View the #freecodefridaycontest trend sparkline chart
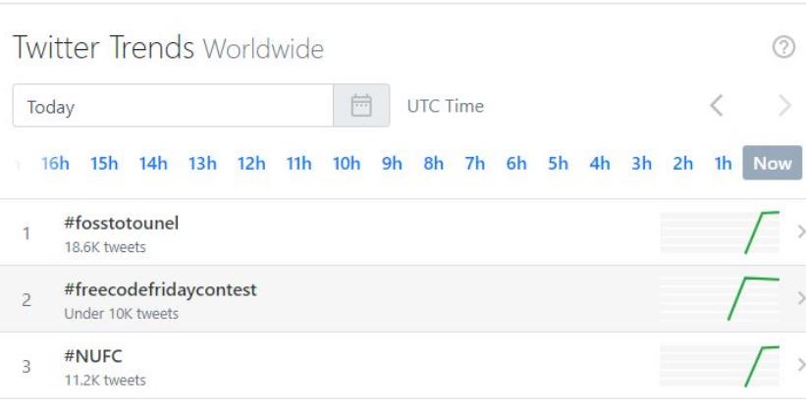806x409 pixels. tap(720, 298)
